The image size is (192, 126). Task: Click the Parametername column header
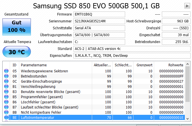(x=55, y=65)
